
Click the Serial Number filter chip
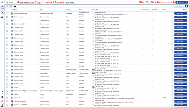coord(70,2)
